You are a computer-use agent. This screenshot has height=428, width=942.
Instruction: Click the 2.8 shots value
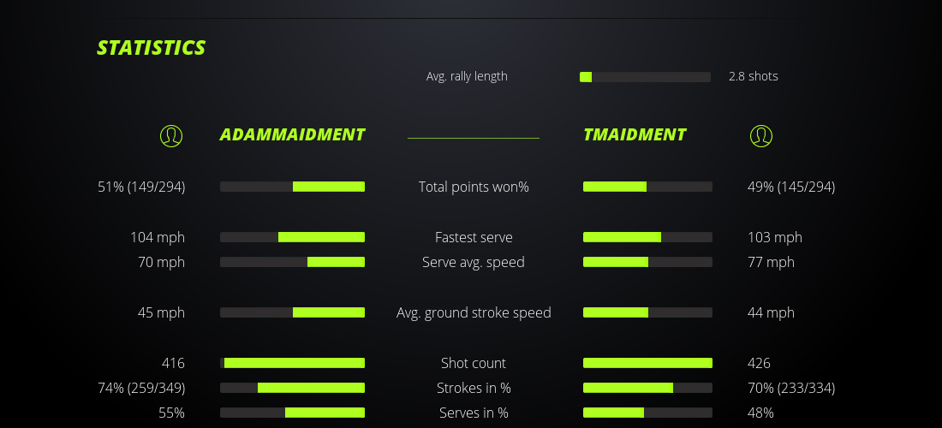[753, 76]
